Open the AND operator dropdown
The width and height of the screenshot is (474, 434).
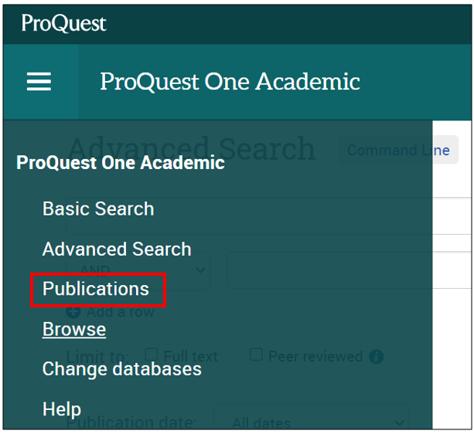(x=138, y=270)
